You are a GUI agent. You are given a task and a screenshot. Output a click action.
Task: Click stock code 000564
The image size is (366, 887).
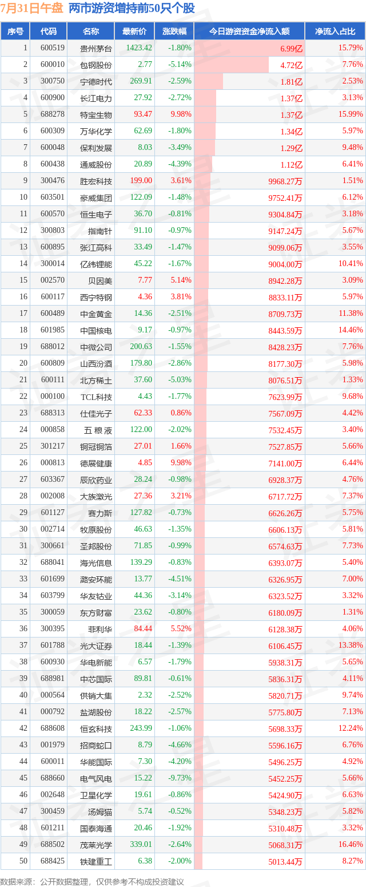[53, 695]
